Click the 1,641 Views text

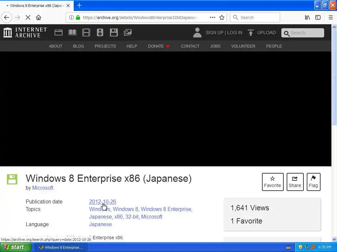(250, 208)
